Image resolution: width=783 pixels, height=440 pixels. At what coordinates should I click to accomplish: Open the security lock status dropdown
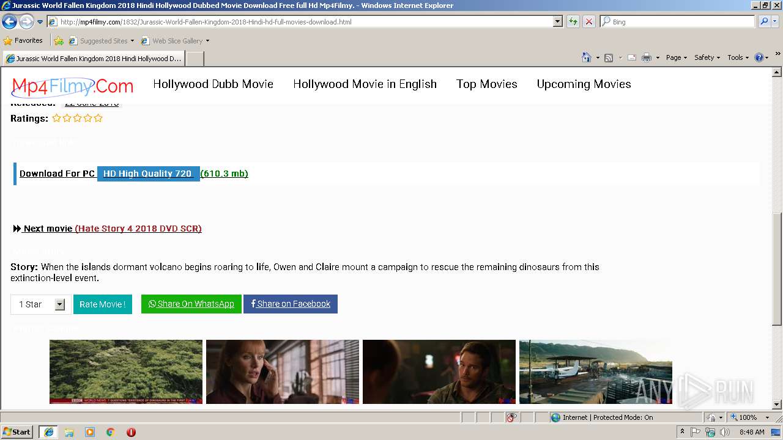point(714,417)
